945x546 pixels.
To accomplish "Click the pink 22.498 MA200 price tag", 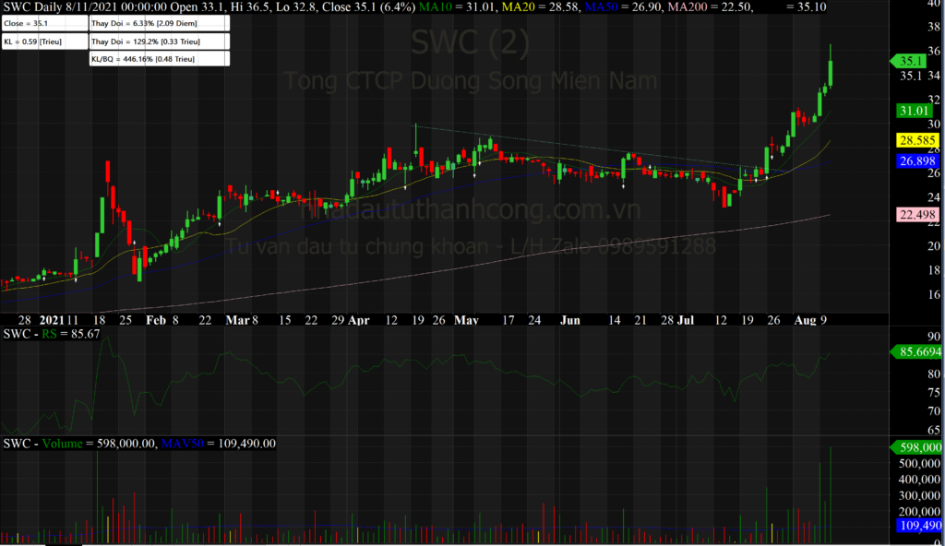I will (x=915, y=215).
